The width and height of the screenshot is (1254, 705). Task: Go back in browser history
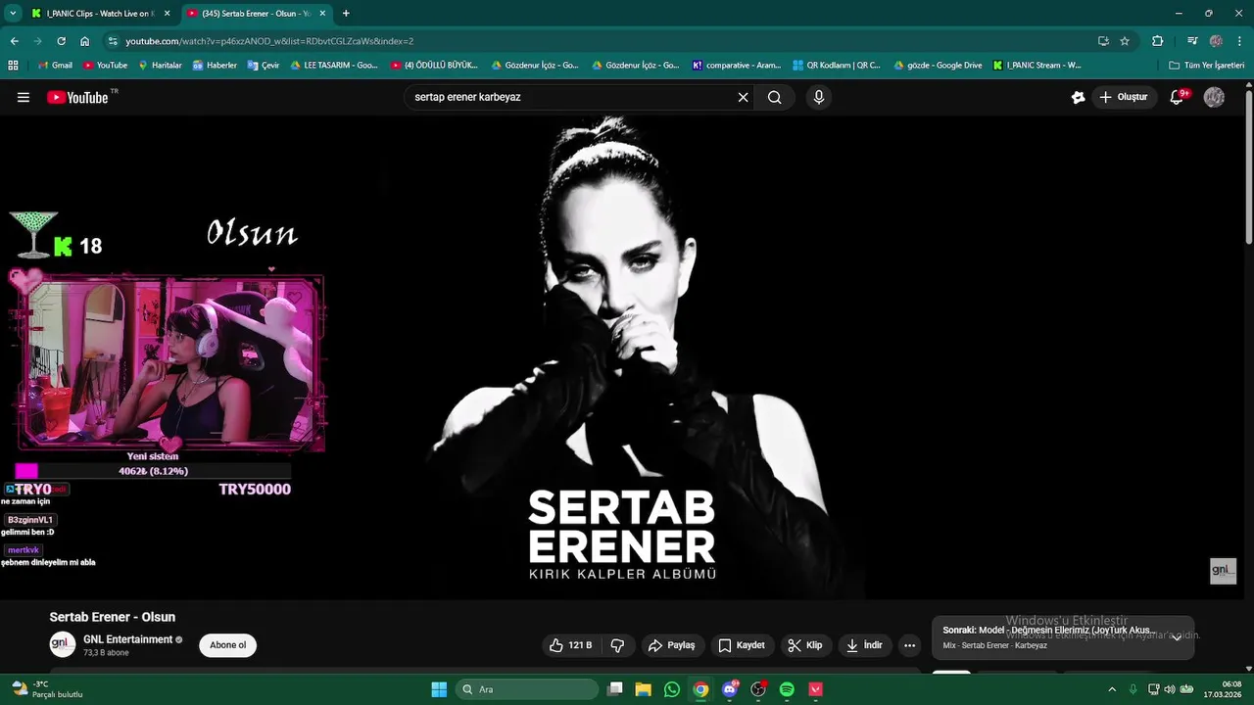pos(14,41)
